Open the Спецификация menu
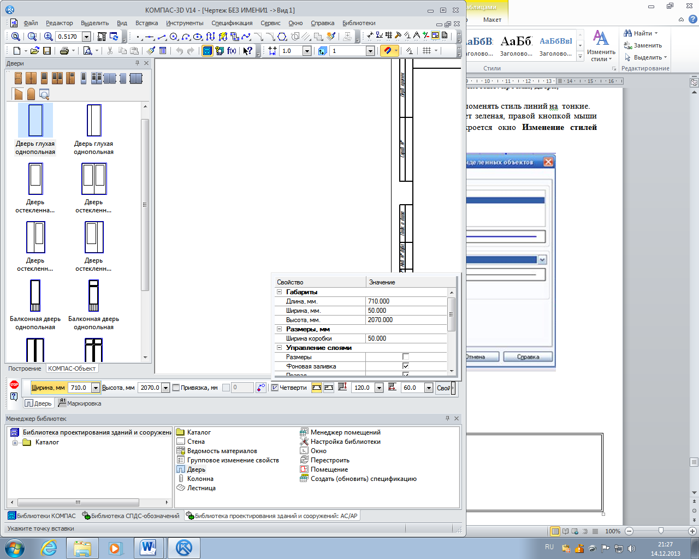This screenshot has width=699, height=559. [x=232, y=23]
